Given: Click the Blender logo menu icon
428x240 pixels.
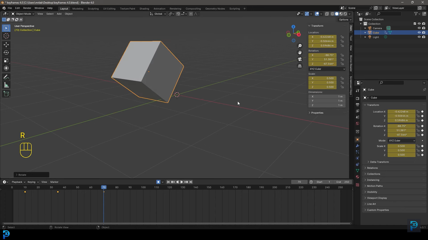Looking at the screenshot, I should [4, 8].
